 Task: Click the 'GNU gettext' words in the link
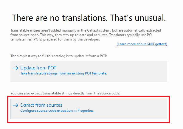click(156, 44)
